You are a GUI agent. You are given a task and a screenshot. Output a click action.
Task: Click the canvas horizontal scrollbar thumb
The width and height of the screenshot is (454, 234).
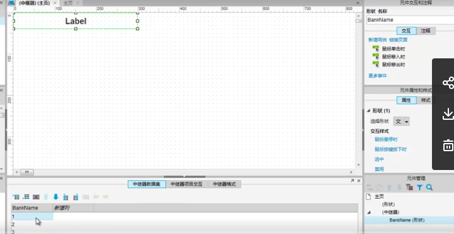pyautogui.click(x=26, y=172)
